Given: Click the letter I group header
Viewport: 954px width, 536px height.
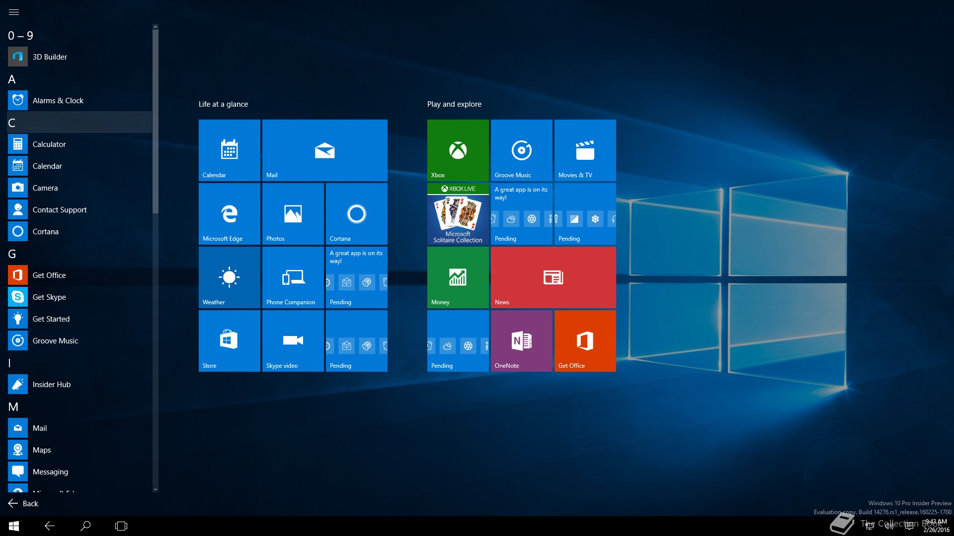Looking at the screenshot, I should pos(79,363).
